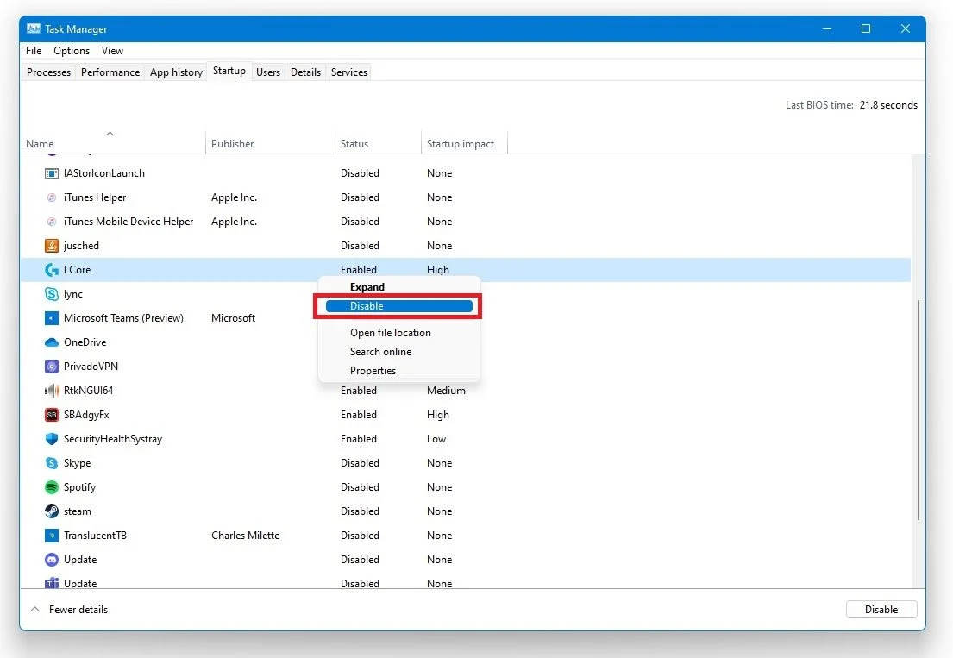
Task: Select the OneDrive cloud icon
Action: pyautogui.click(x=52, y=342)
